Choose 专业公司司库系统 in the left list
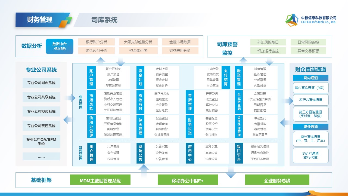348x196 pixels. point(41,83)
